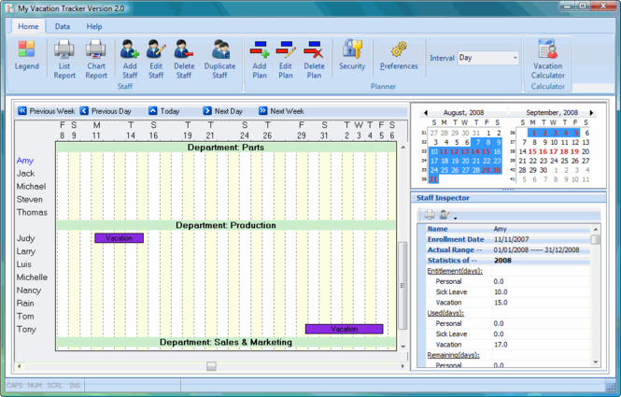Select staff member Larry

tap(26, 251)
